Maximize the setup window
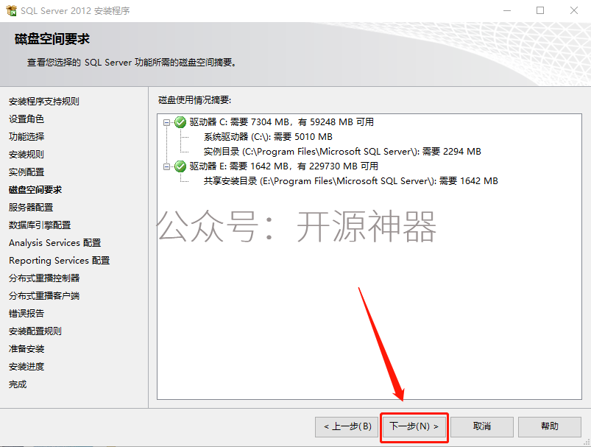This screenshot has height=447, width=591. pos(540,10)
